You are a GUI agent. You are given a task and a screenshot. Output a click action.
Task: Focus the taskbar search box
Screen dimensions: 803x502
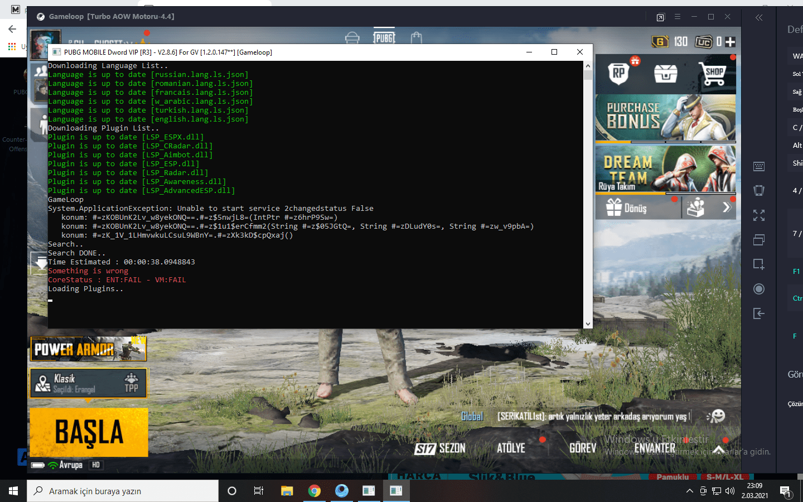click(123, 491)
